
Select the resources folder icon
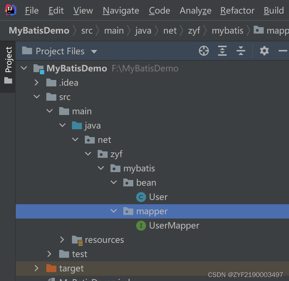pos(77,240)
